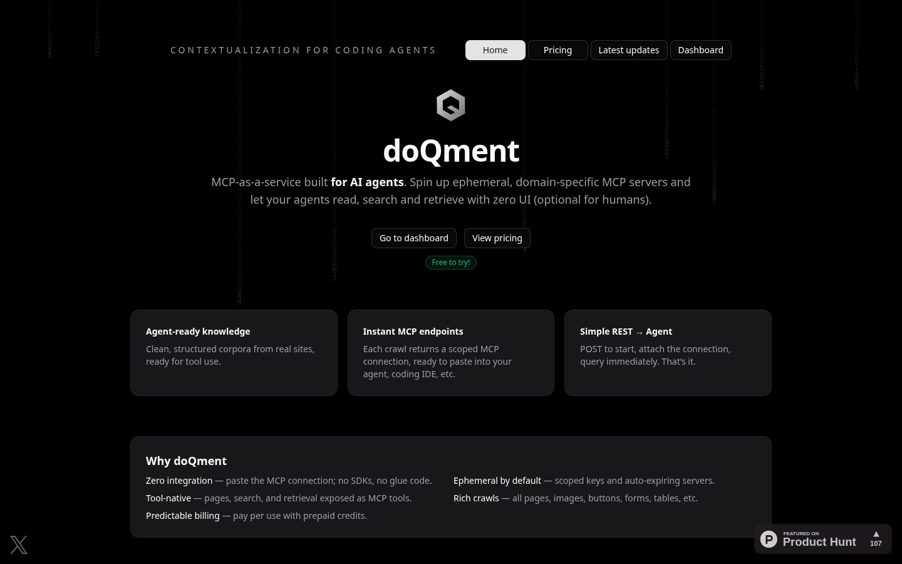The height and width of the screenshot is (564, 902).
Task: Click the Predictable billing feature label
Action: tap(183, 516)
